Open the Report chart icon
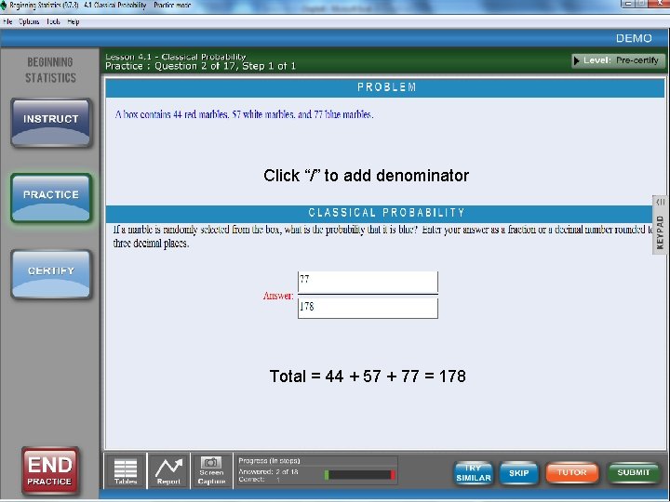Viewport: 670px width, 502px height. (168, 470)
